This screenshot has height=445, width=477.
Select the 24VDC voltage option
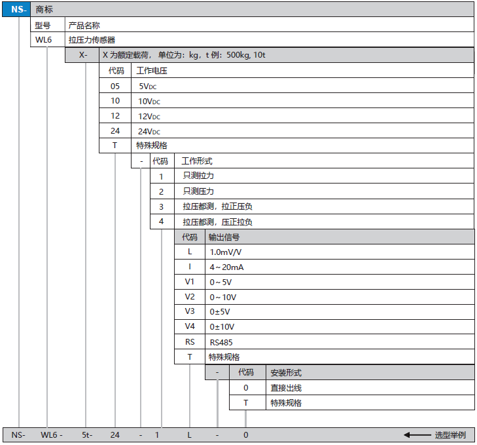[149, 131]
